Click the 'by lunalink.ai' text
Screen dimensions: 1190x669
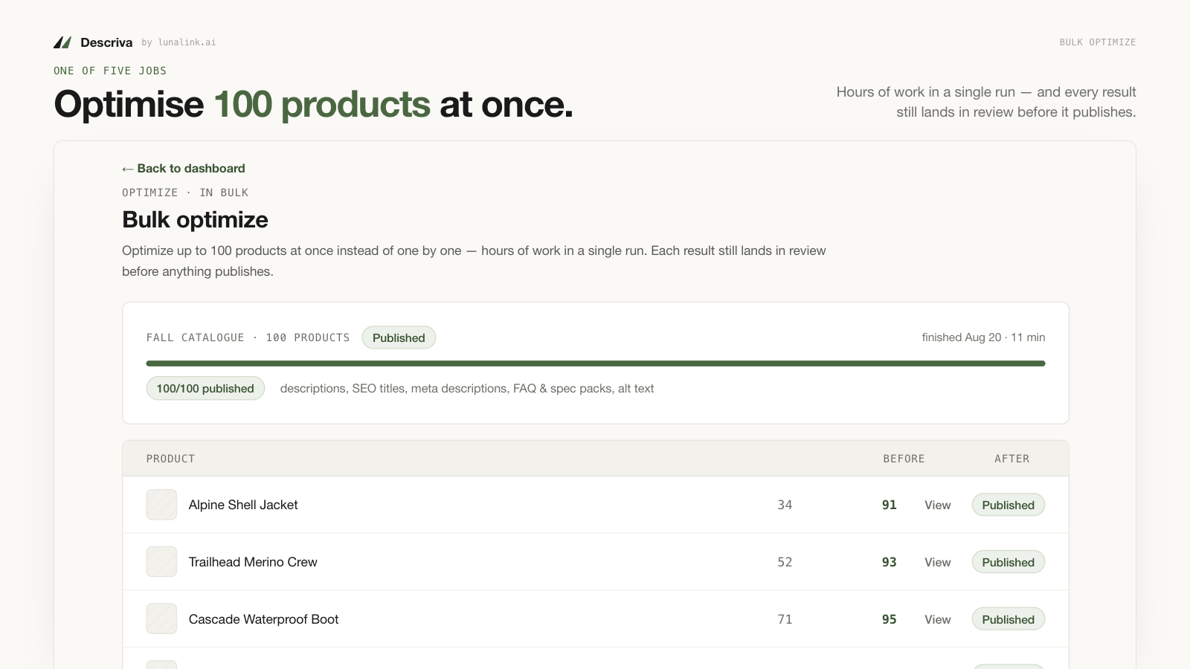pos(178,42)
